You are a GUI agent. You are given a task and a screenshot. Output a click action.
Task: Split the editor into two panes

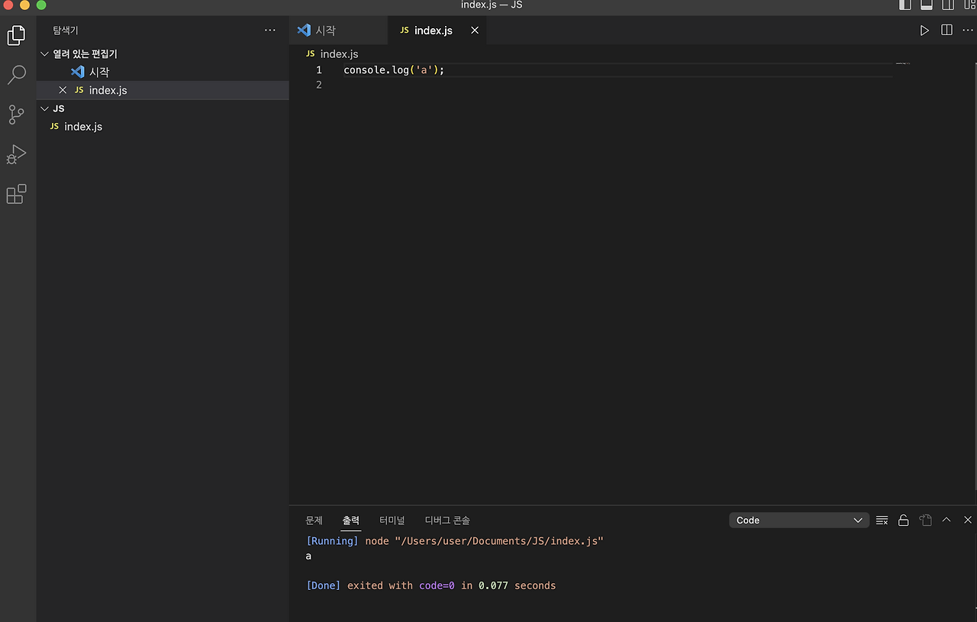click(x=946, y=30)
